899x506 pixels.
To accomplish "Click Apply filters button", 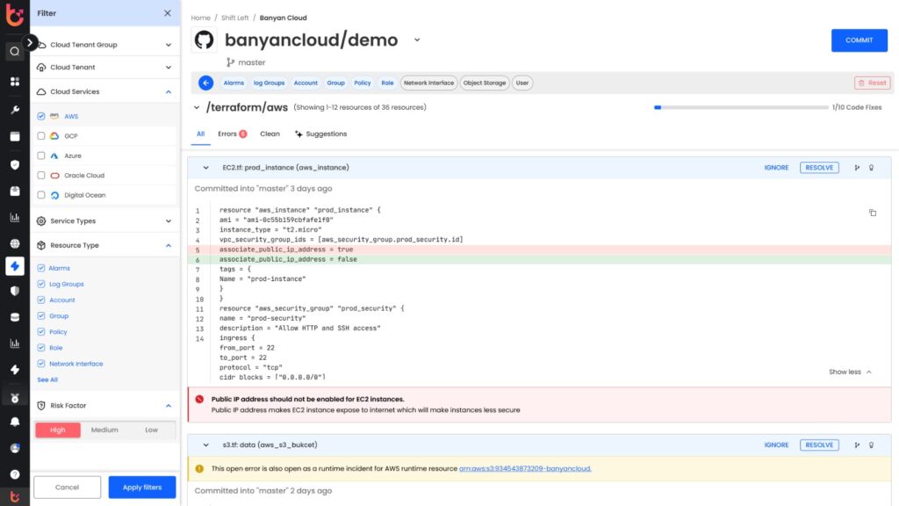I will pos(142,487).
